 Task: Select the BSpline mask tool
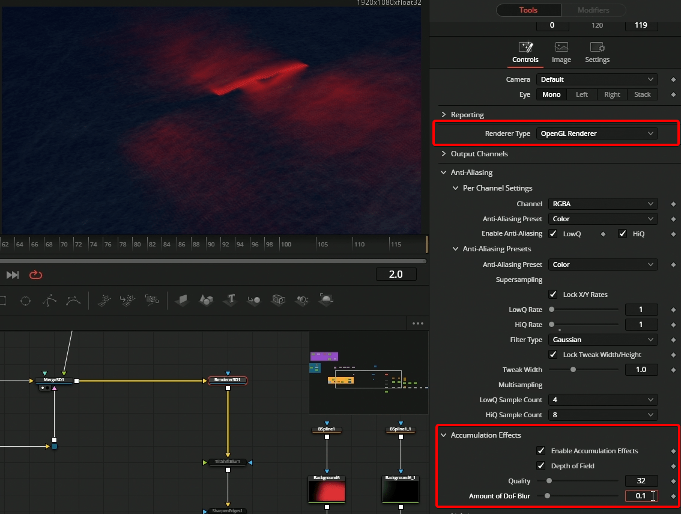(73, 300)
